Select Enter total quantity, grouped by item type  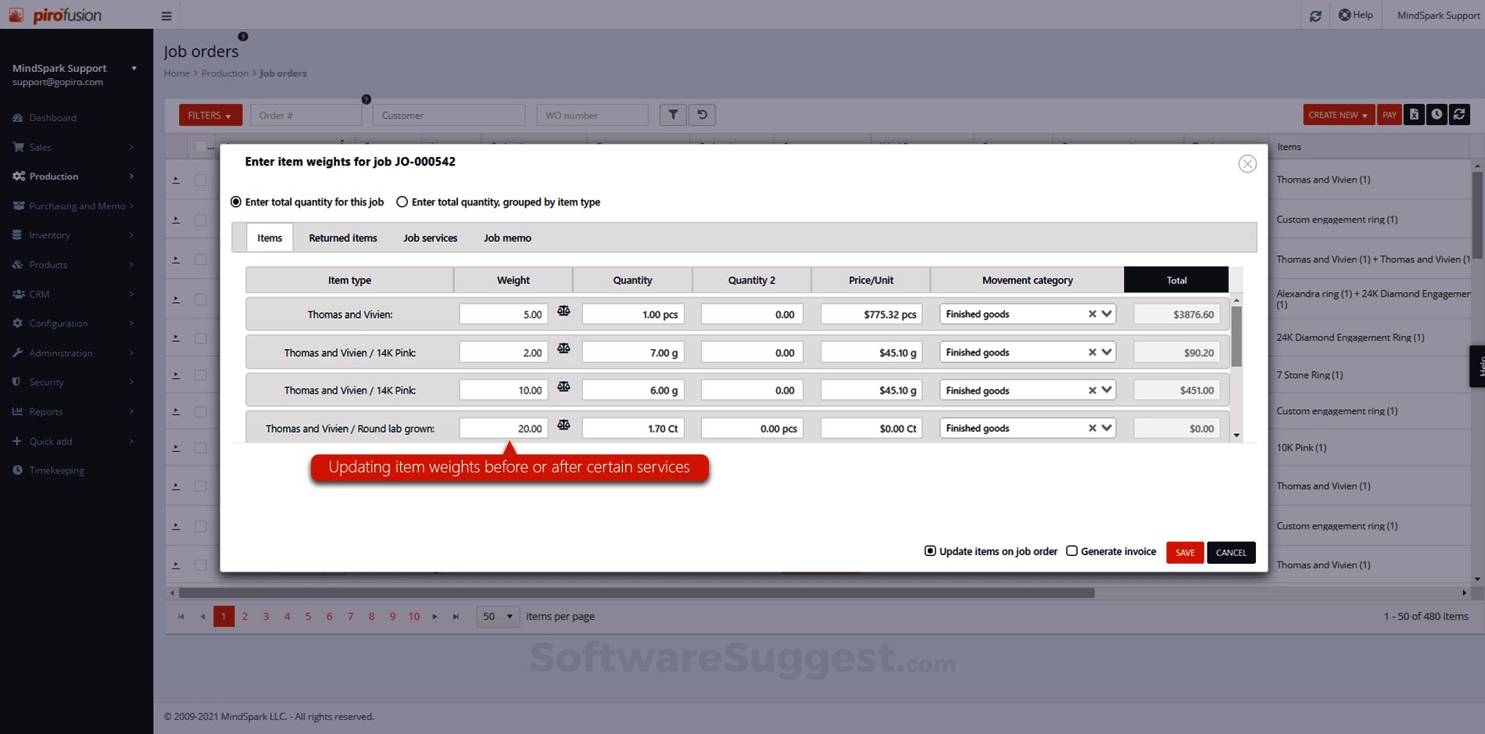[402, 201]
